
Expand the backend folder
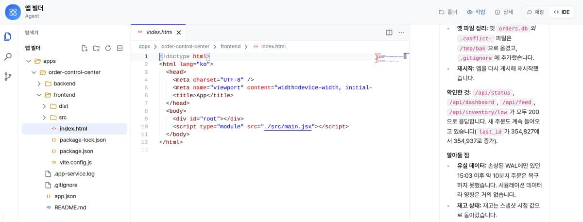74,84
